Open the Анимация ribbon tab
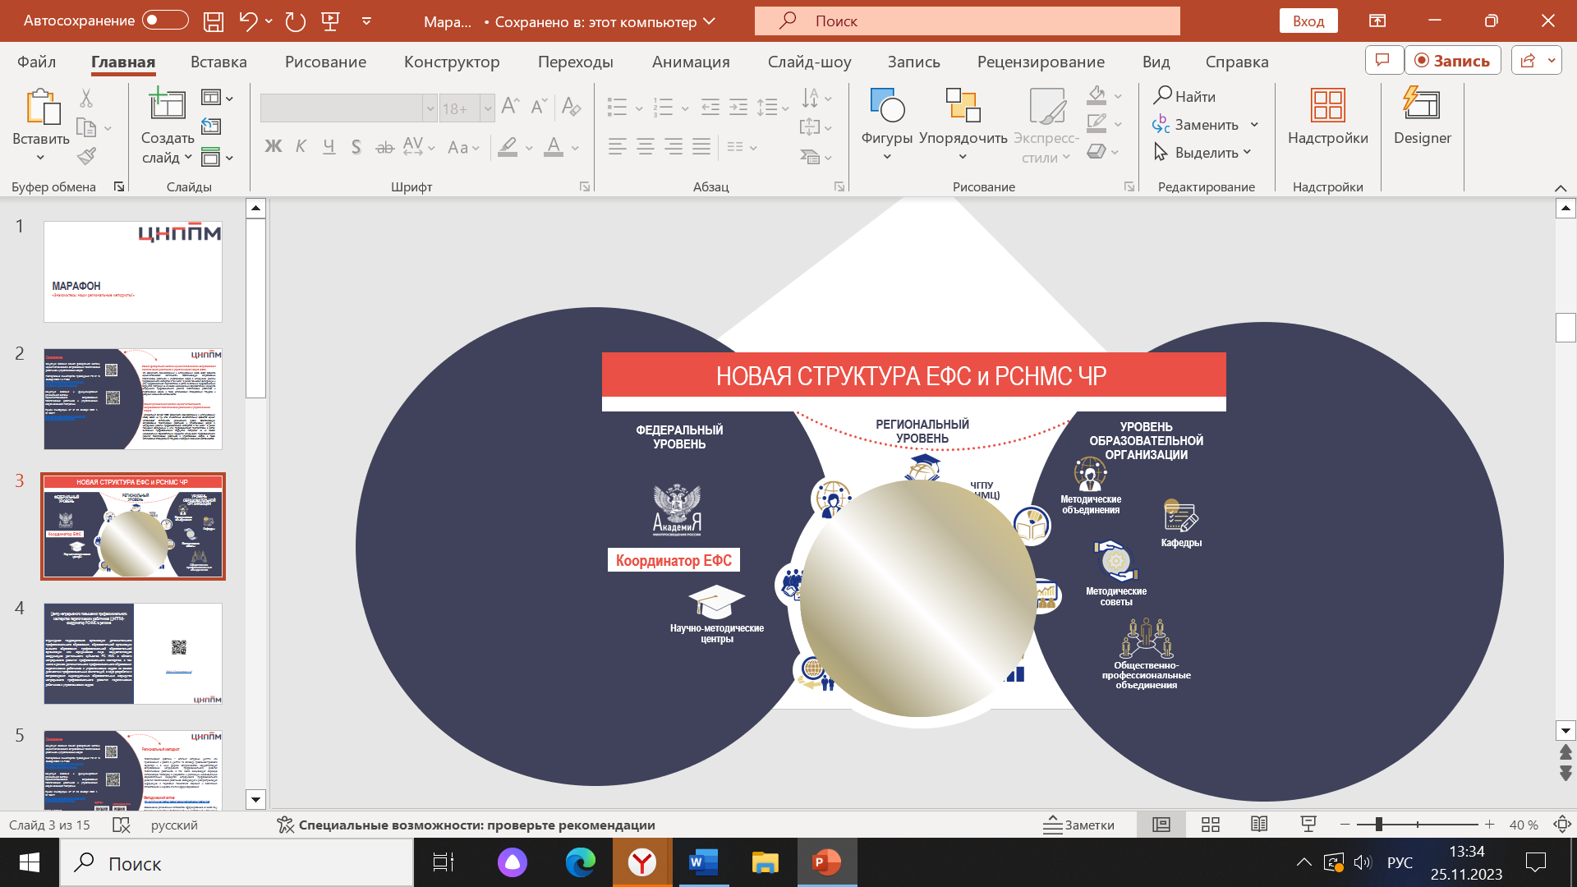 click(x=690, y=62)
